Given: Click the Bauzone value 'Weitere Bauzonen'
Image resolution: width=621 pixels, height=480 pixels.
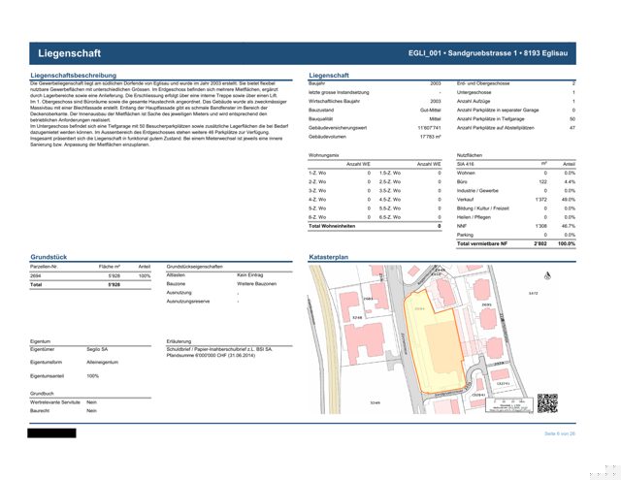Looking at the screenshot, I should tap(256, 284).
